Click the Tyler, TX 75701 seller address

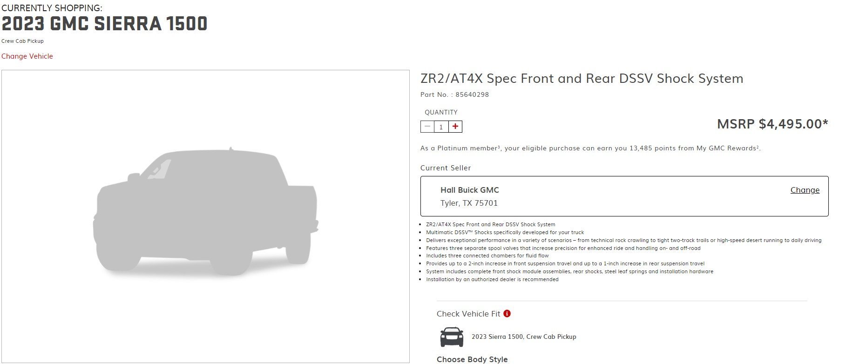469,203
